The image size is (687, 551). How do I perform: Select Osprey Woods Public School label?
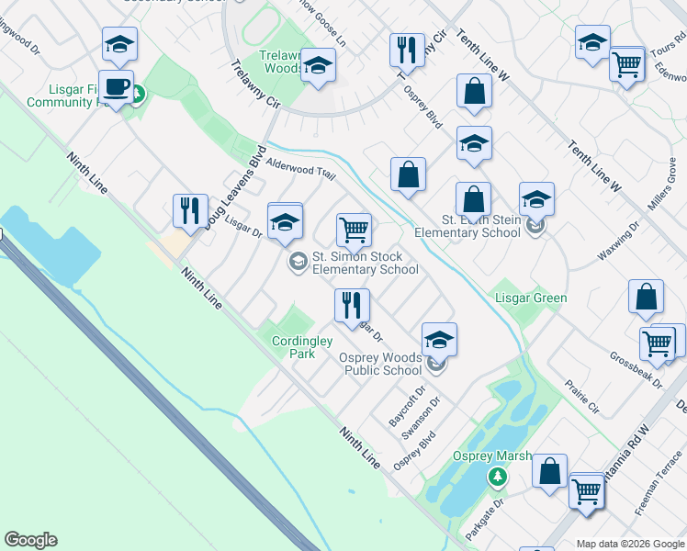pos(381,364)
